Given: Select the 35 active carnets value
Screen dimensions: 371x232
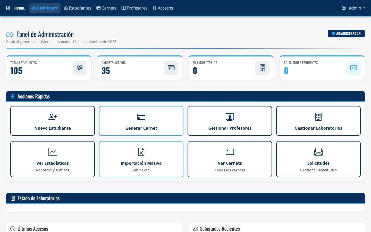Looking at the screenshot, I should tap(106, 71).
